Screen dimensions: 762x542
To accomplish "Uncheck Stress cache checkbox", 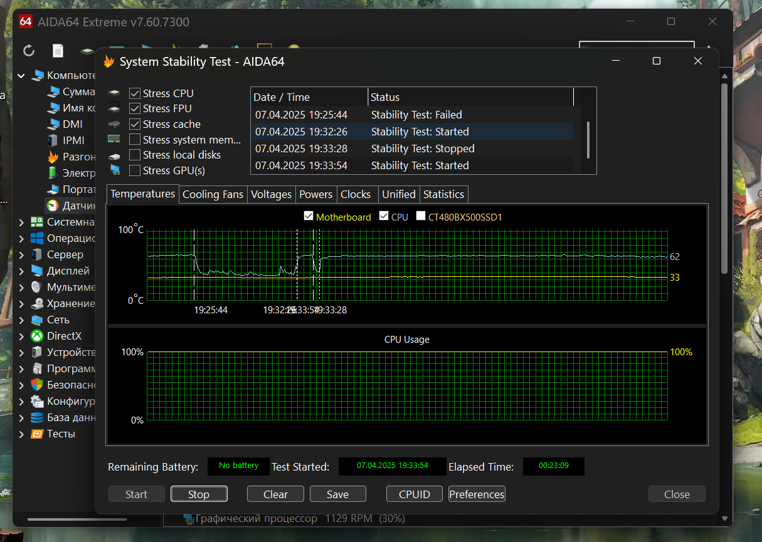I will 135,124.
